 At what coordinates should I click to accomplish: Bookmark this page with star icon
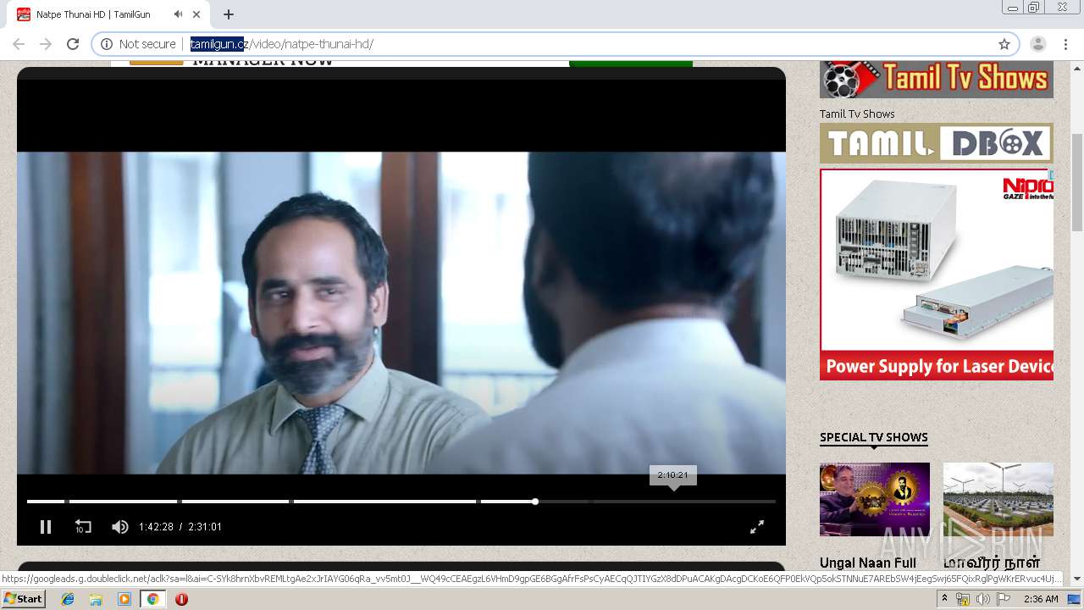(1004, 44)
